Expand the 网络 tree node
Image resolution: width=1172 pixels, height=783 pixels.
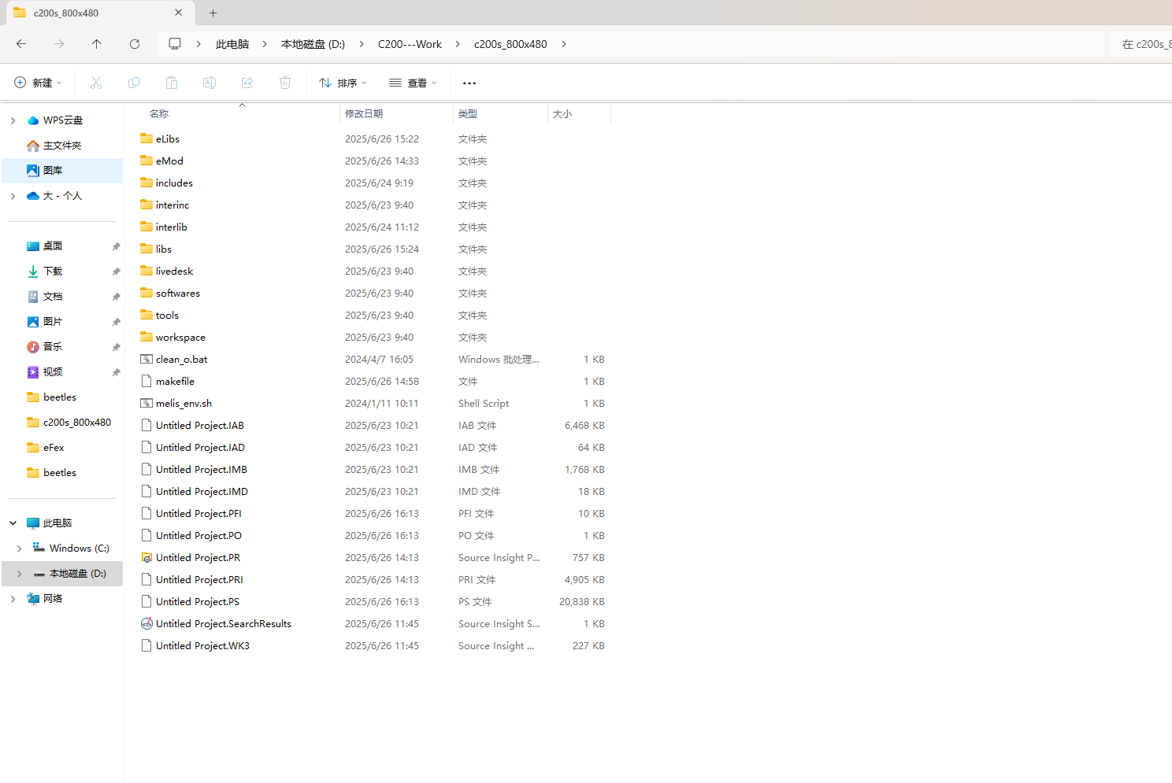(x=13, y=599)
